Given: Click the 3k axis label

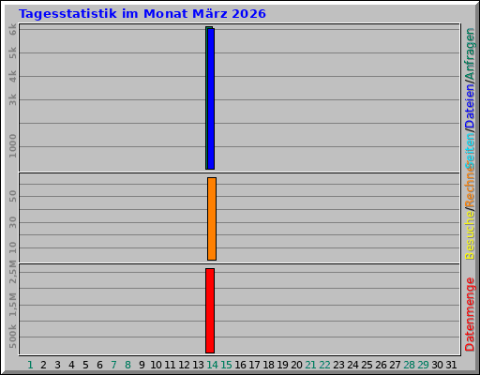Looking at the screenshot, I should 12,99.
